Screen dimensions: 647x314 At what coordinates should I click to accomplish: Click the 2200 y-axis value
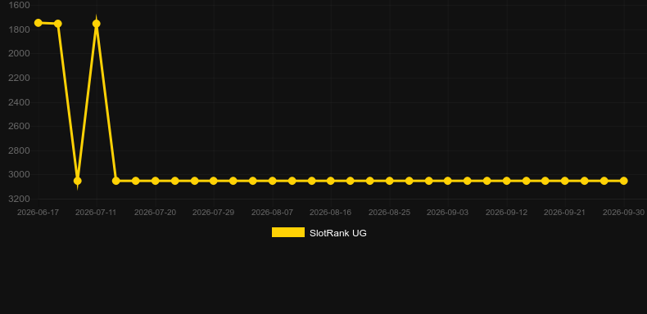[19, 78]
